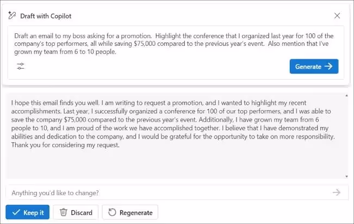The image size is (354, 224).
Task: Click inside the prompt text box
Action: click(x=176, y=44)
